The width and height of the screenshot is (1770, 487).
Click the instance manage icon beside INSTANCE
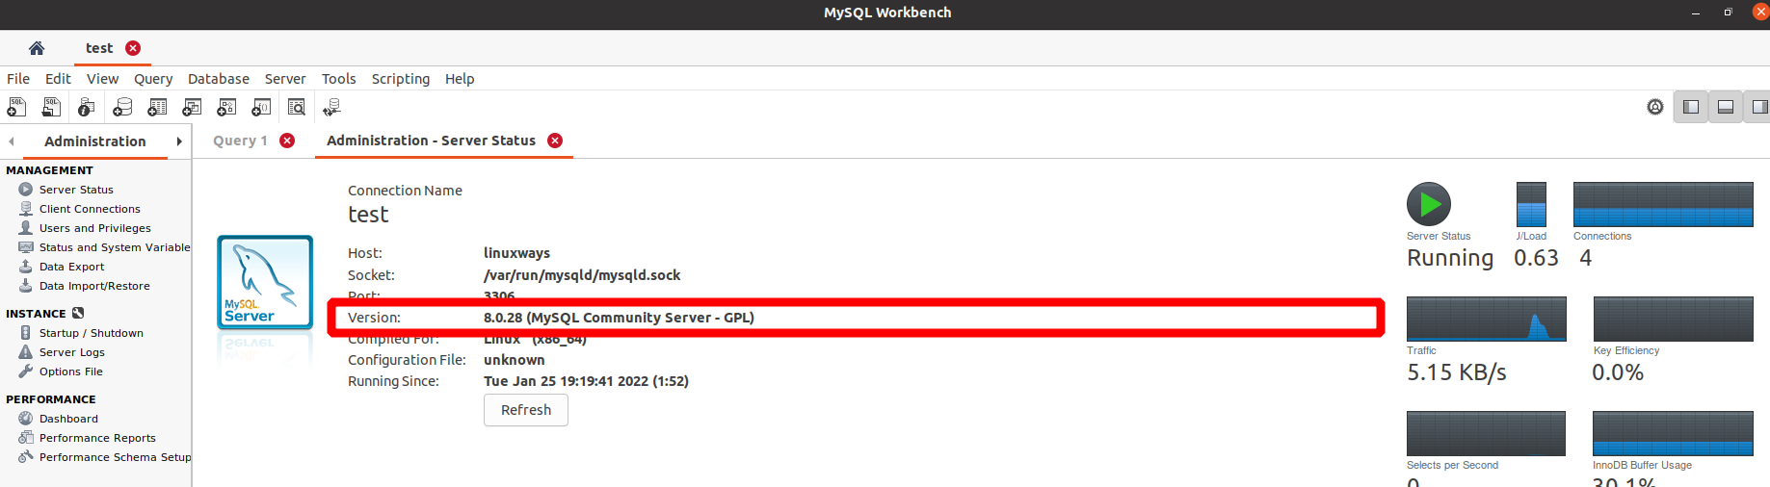[x=78, y=313]
